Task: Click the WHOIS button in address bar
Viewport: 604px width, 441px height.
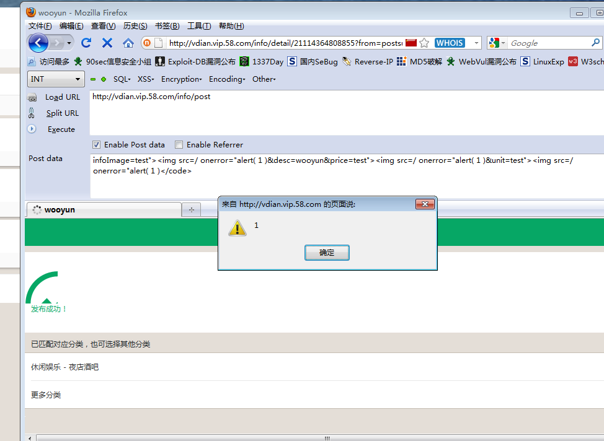Action: pos(450,43)
